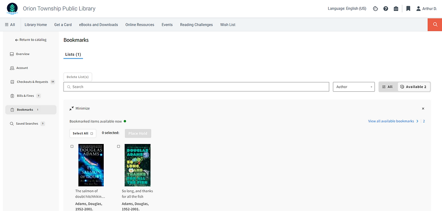This screenshot has height=211, width=442.
Task: Open 'So long, and thanks' title
Action: pos(137,194)
